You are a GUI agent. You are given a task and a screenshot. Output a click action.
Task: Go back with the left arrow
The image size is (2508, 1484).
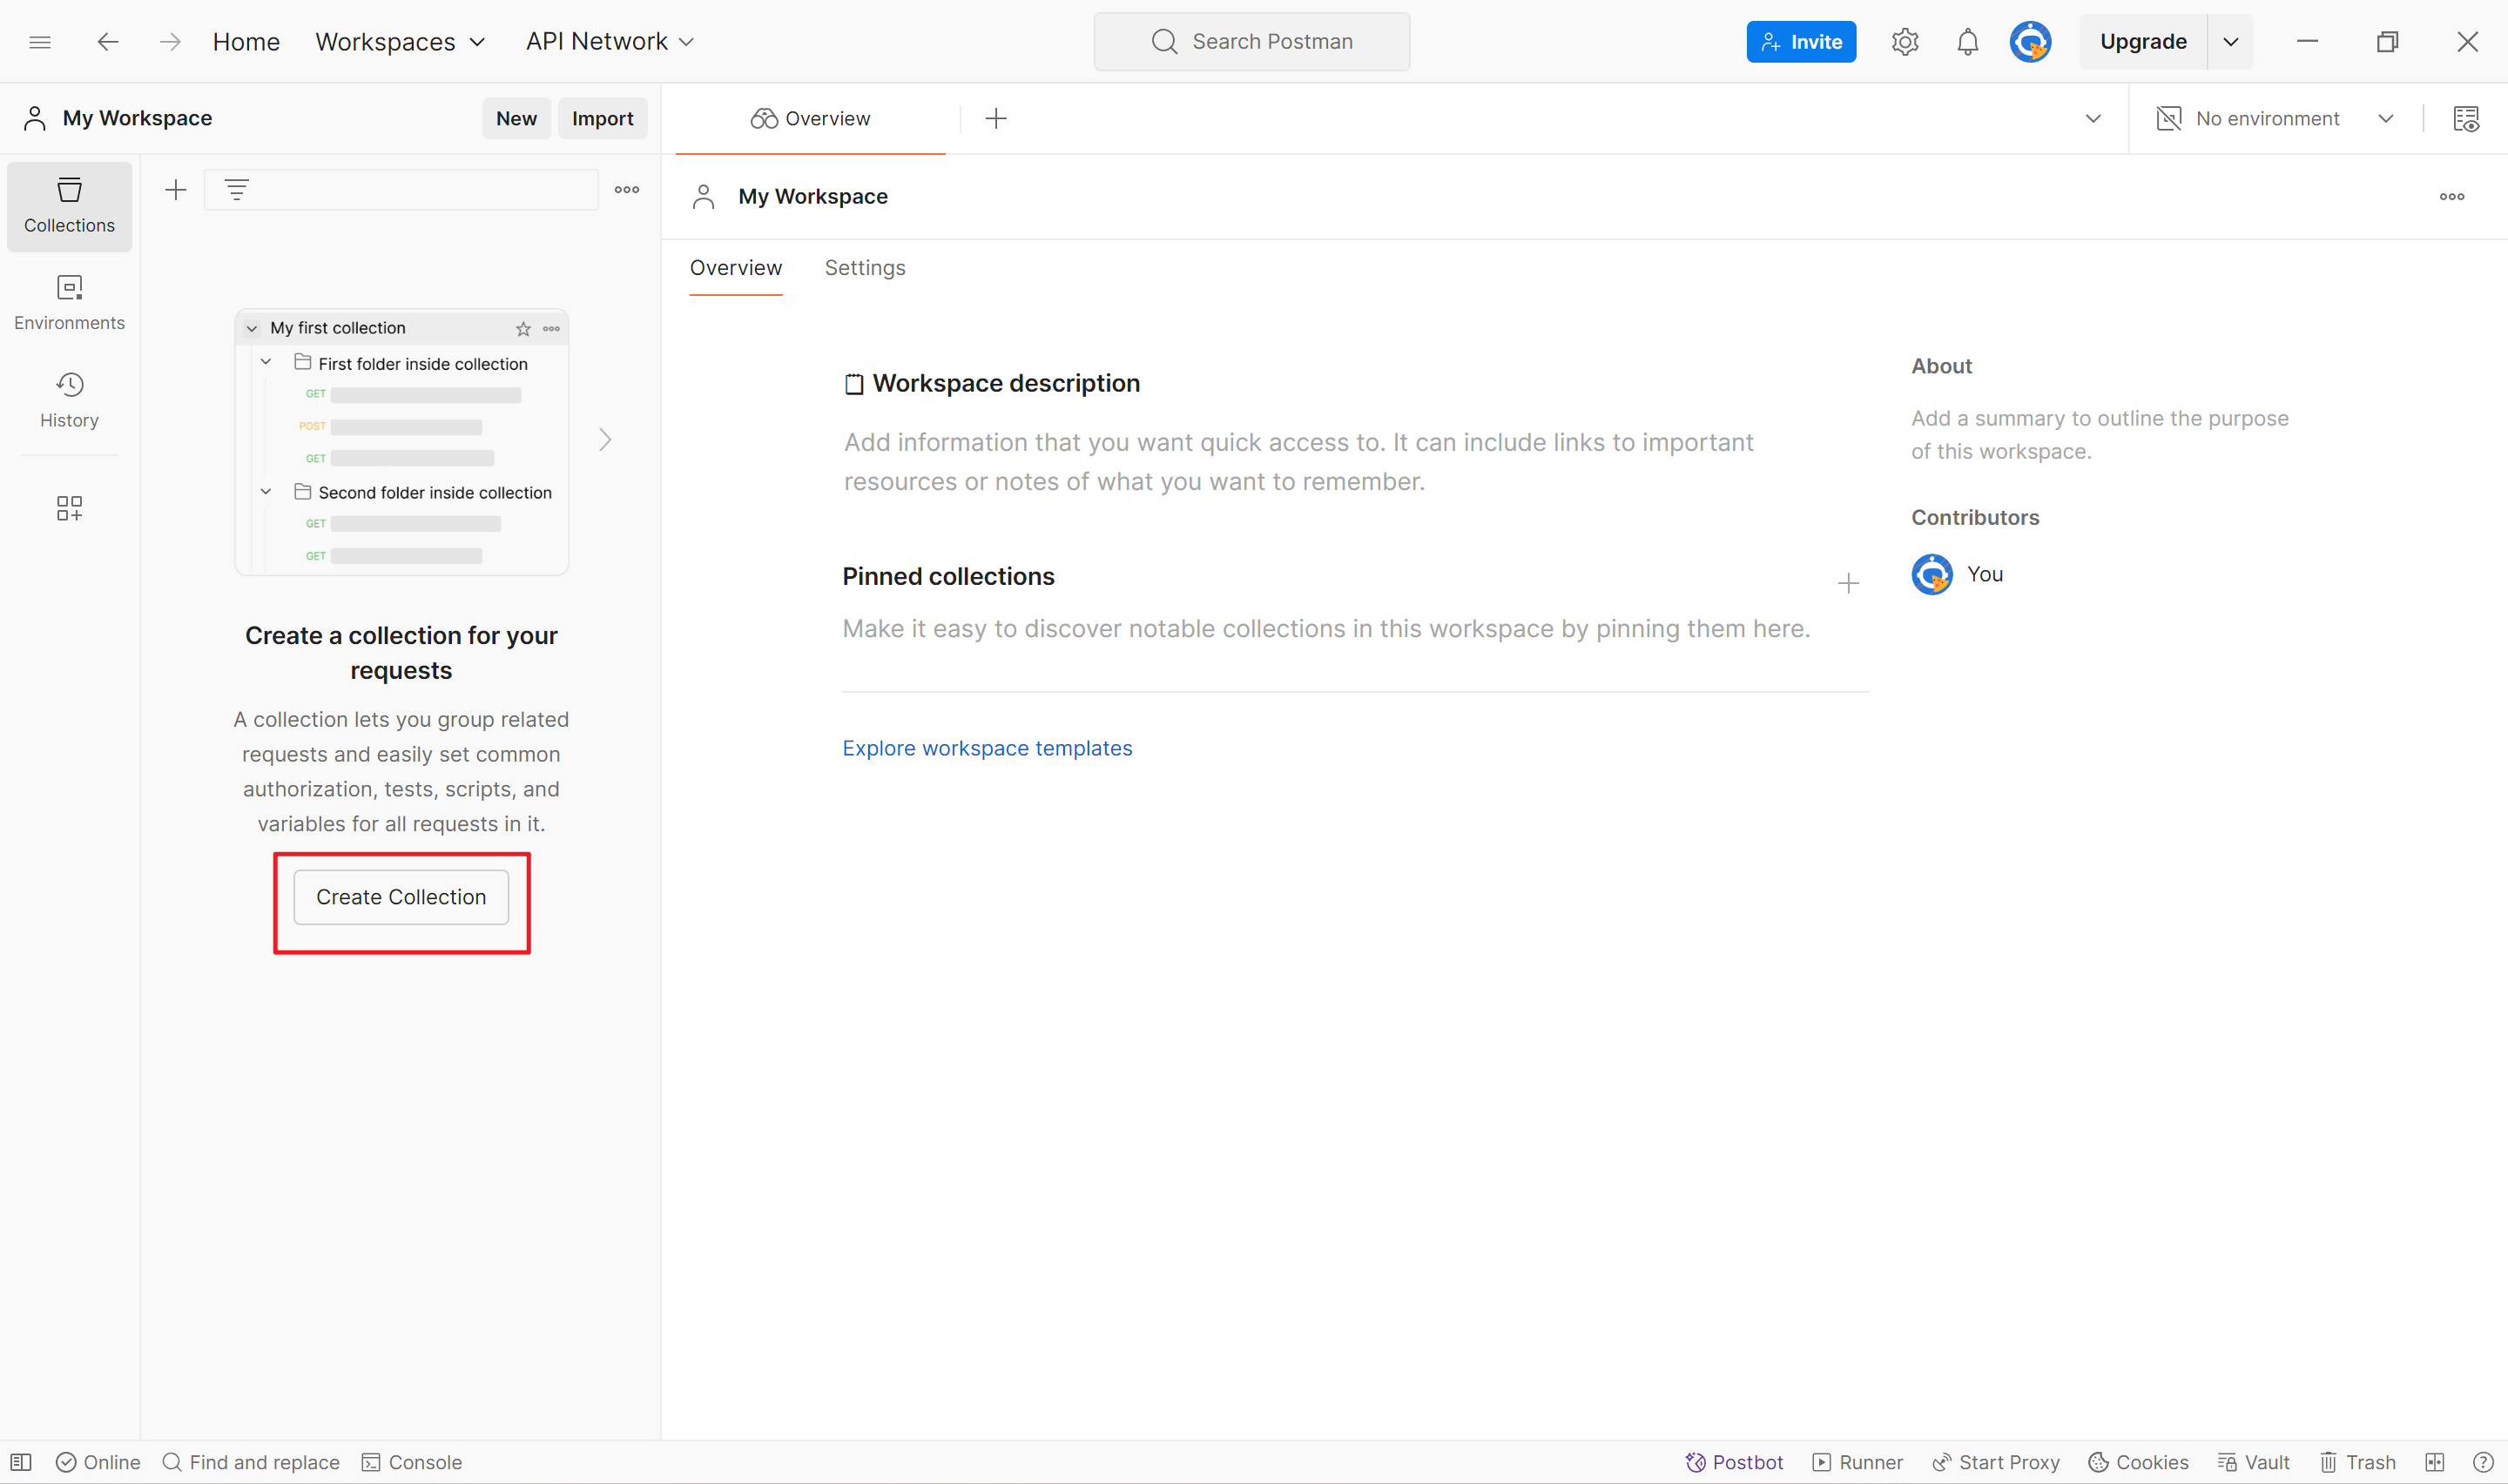[x=108, y=42]
